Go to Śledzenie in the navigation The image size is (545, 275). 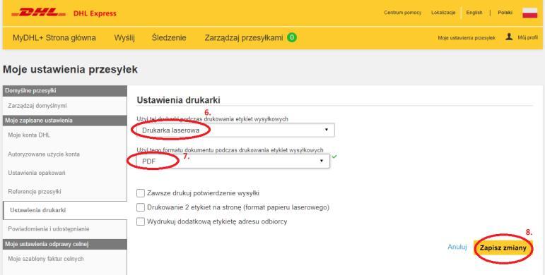tap(169, 38)
